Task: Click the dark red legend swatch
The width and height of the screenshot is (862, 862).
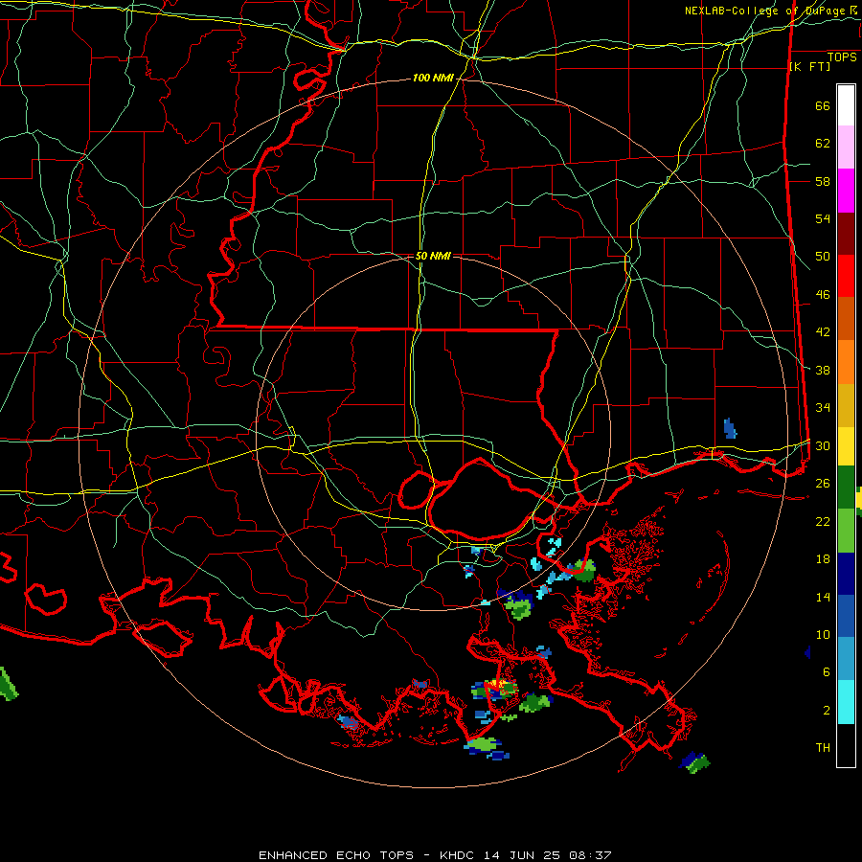Action: click(x=846, y=235)
